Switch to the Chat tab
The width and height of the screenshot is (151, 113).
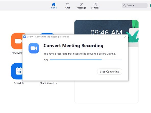coord(68,6)
